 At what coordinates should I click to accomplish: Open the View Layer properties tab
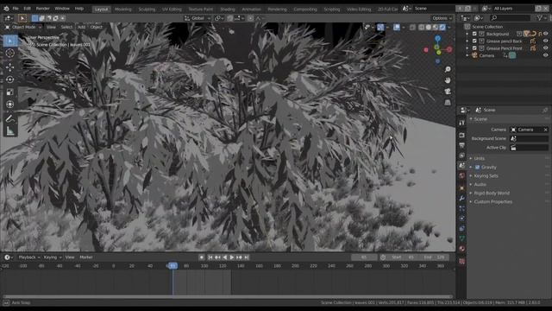[462, 155]
